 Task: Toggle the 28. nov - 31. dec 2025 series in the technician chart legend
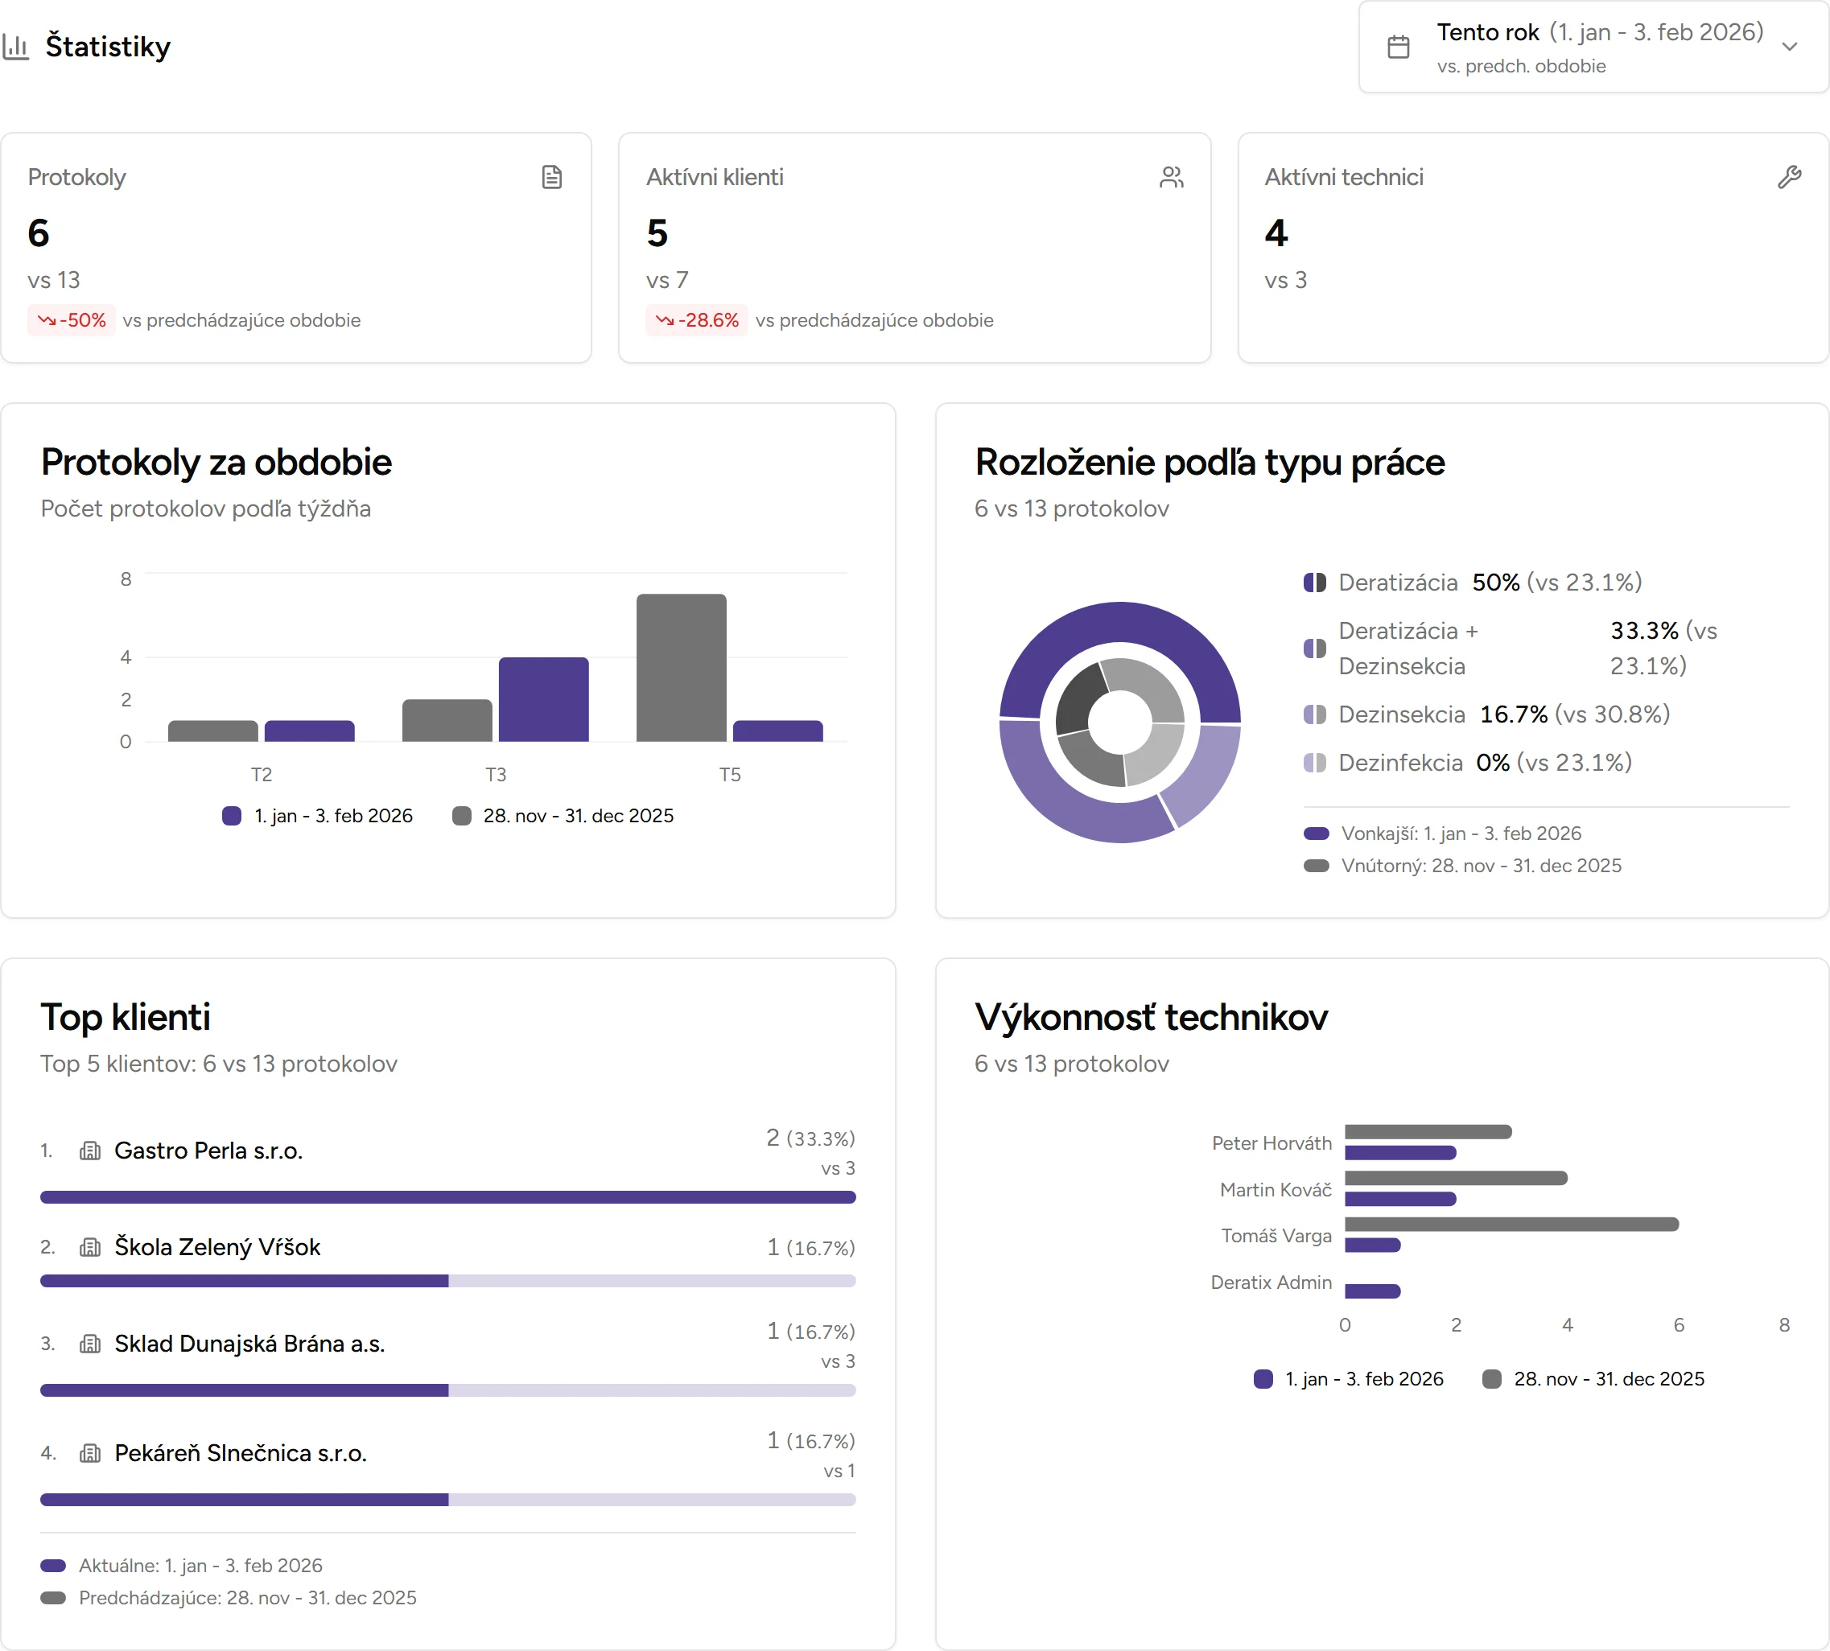pyautogui.click(x=1593, y=1379)
